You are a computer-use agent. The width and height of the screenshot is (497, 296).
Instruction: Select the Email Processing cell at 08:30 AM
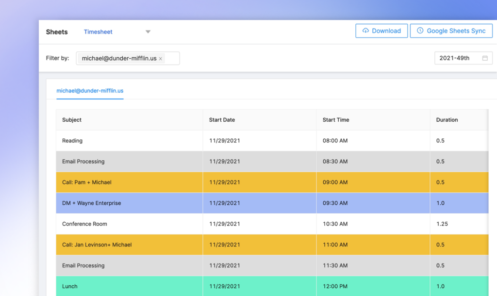coord(129,162)
